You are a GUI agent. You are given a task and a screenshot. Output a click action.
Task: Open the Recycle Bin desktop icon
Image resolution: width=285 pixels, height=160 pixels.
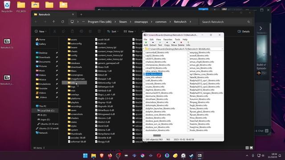[7, 7]
